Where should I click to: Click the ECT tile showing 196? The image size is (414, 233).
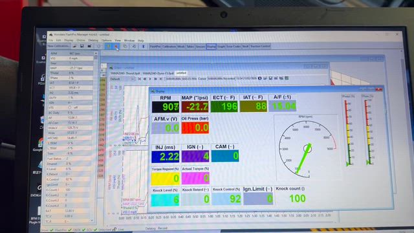click(224, 107)
